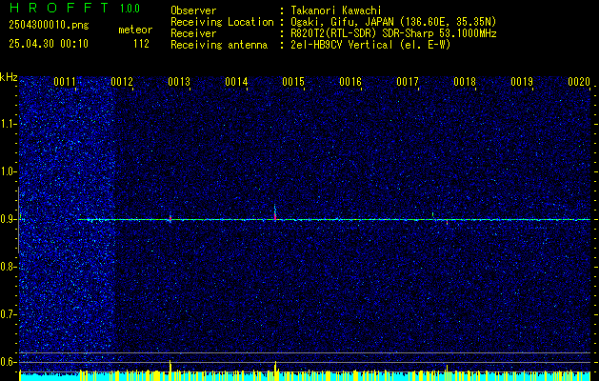Click the Receiver field label
The width and height of the screenshot is (599, 381).
tap(193, 33)
